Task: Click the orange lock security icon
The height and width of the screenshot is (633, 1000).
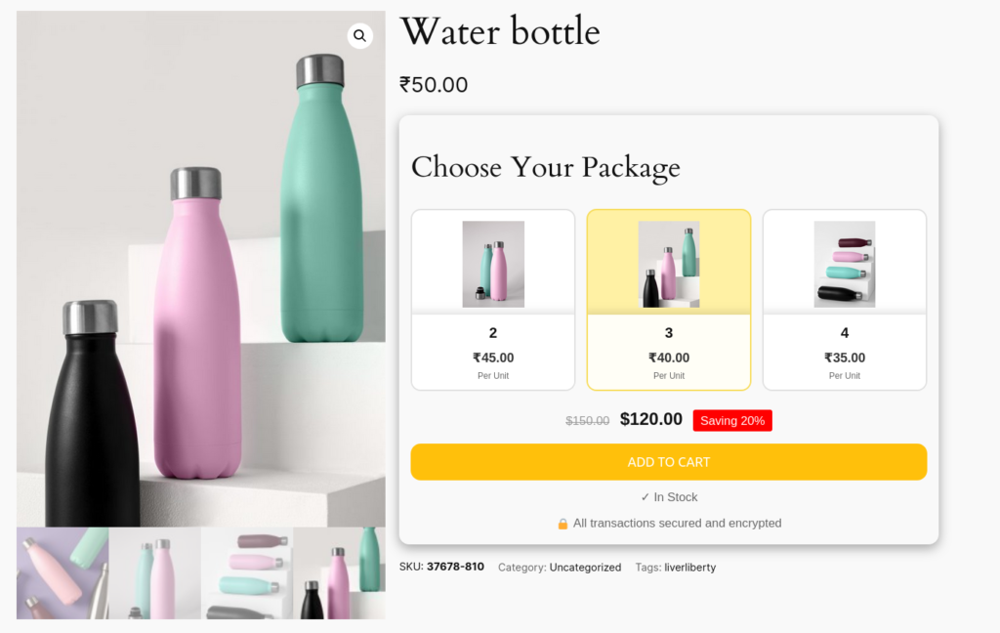Action: [x=562, y=524]
